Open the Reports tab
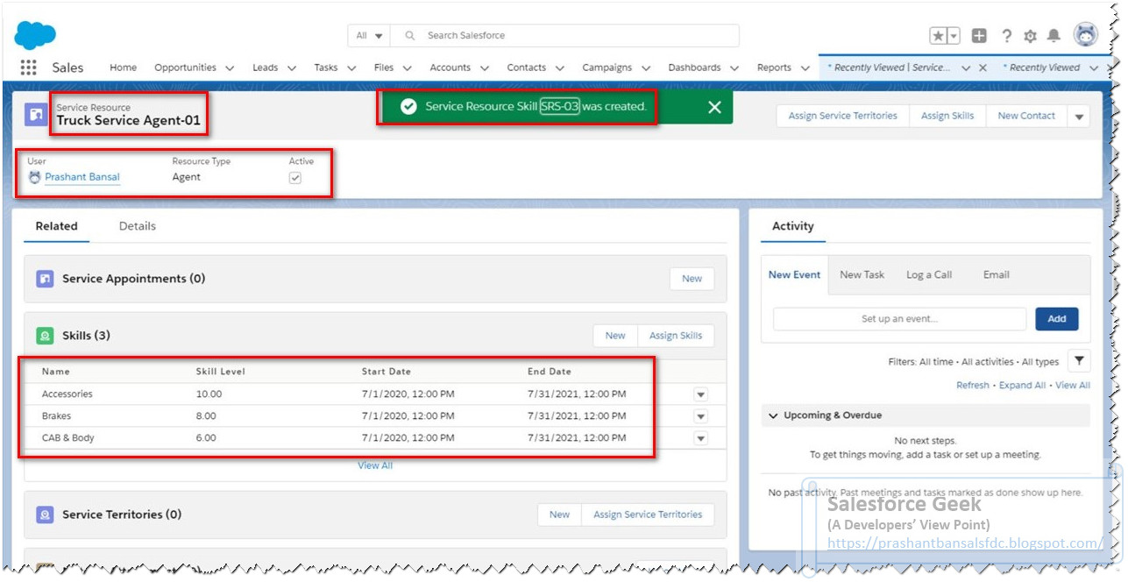1128x582 pixels. pos(774,67)
